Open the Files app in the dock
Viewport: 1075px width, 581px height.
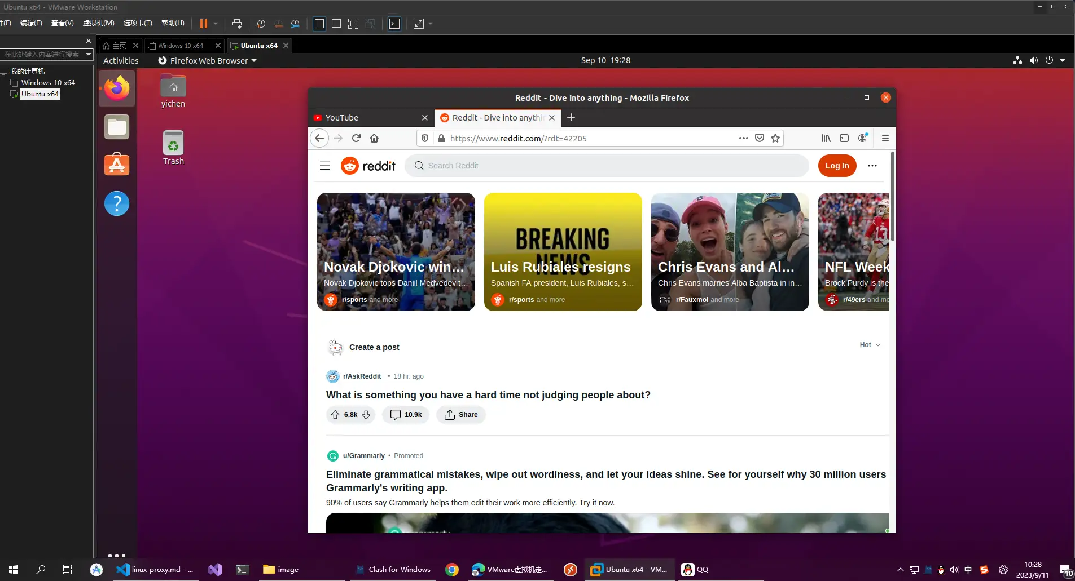[x=117, y=127]
